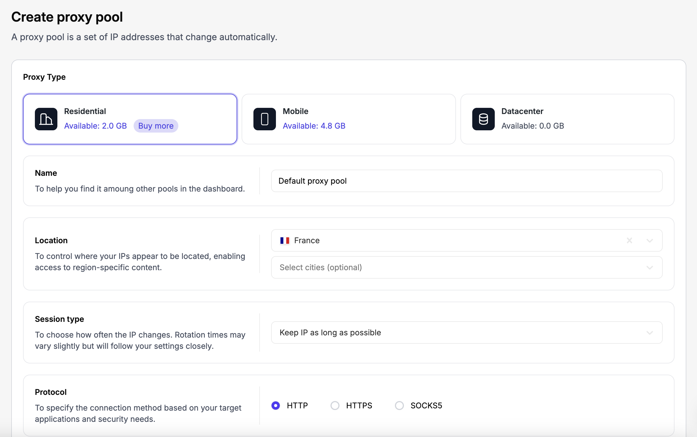Select the HTTP protocol radio button

pos(276,406)
